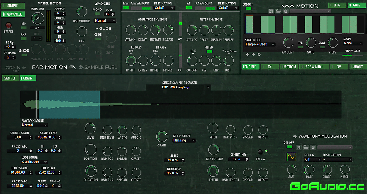Open the Playback Mode dropdown
Viewport: 367px width, 194px height.
34,125
